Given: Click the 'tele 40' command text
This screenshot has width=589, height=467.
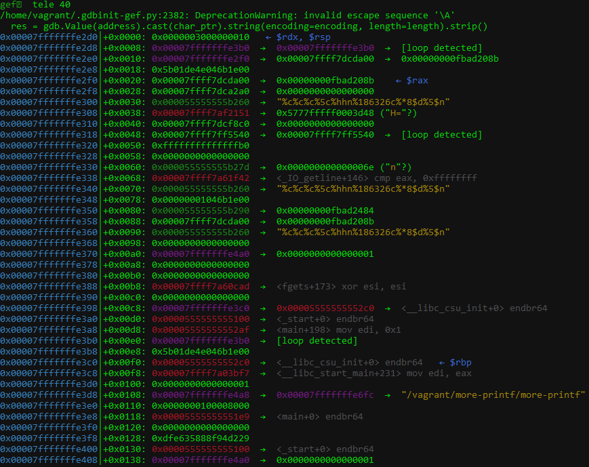Looking at the screenshot, I should pyautogui.click(x=52, y=5).
